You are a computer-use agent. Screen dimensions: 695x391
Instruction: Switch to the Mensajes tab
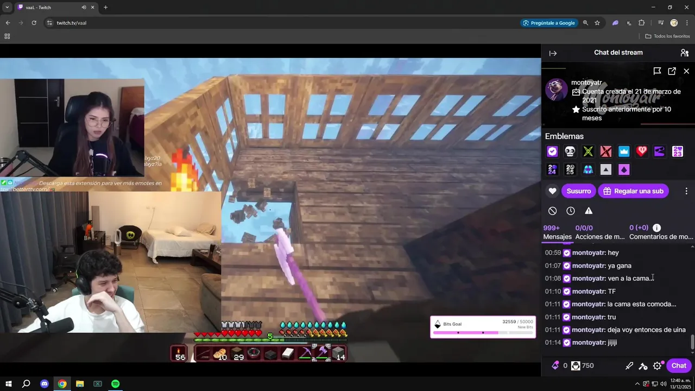(558, 232)
